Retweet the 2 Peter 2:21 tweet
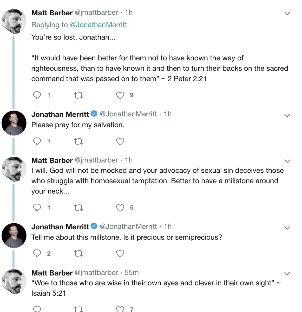The image size is (302, 312). (78, 95)
